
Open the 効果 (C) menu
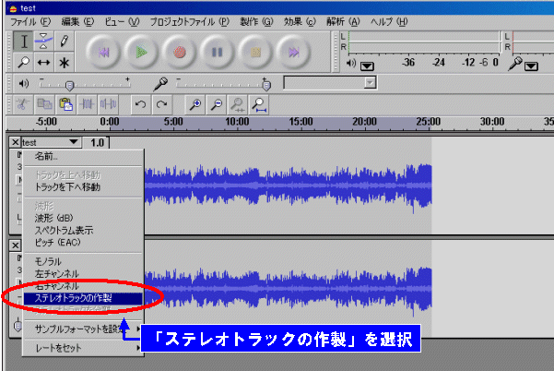[300, 22]
